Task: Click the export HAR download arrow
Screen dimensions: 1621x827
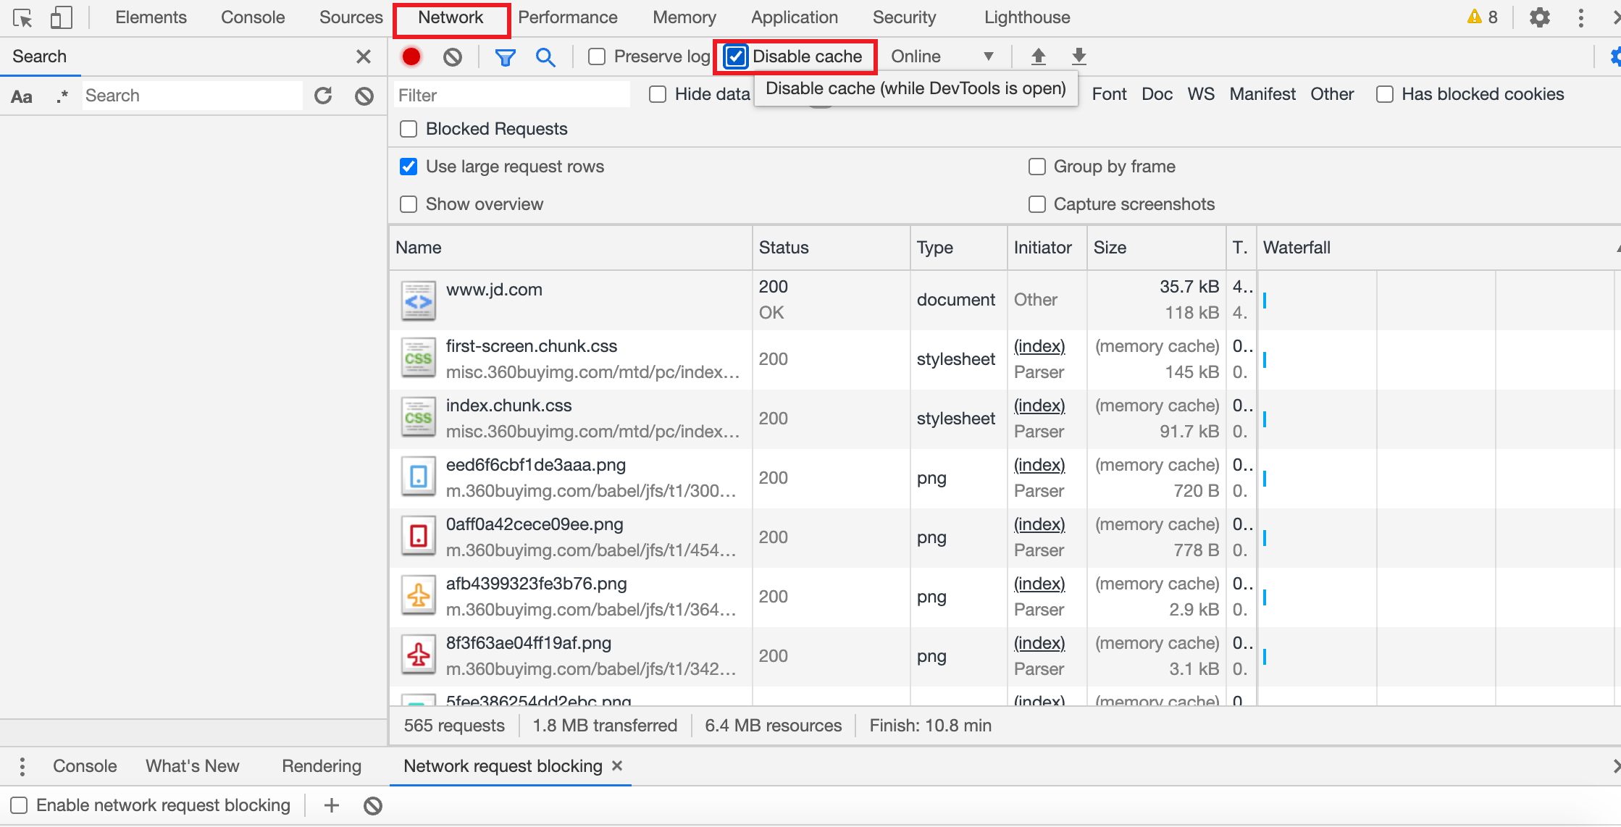Action: [1078, 56]
